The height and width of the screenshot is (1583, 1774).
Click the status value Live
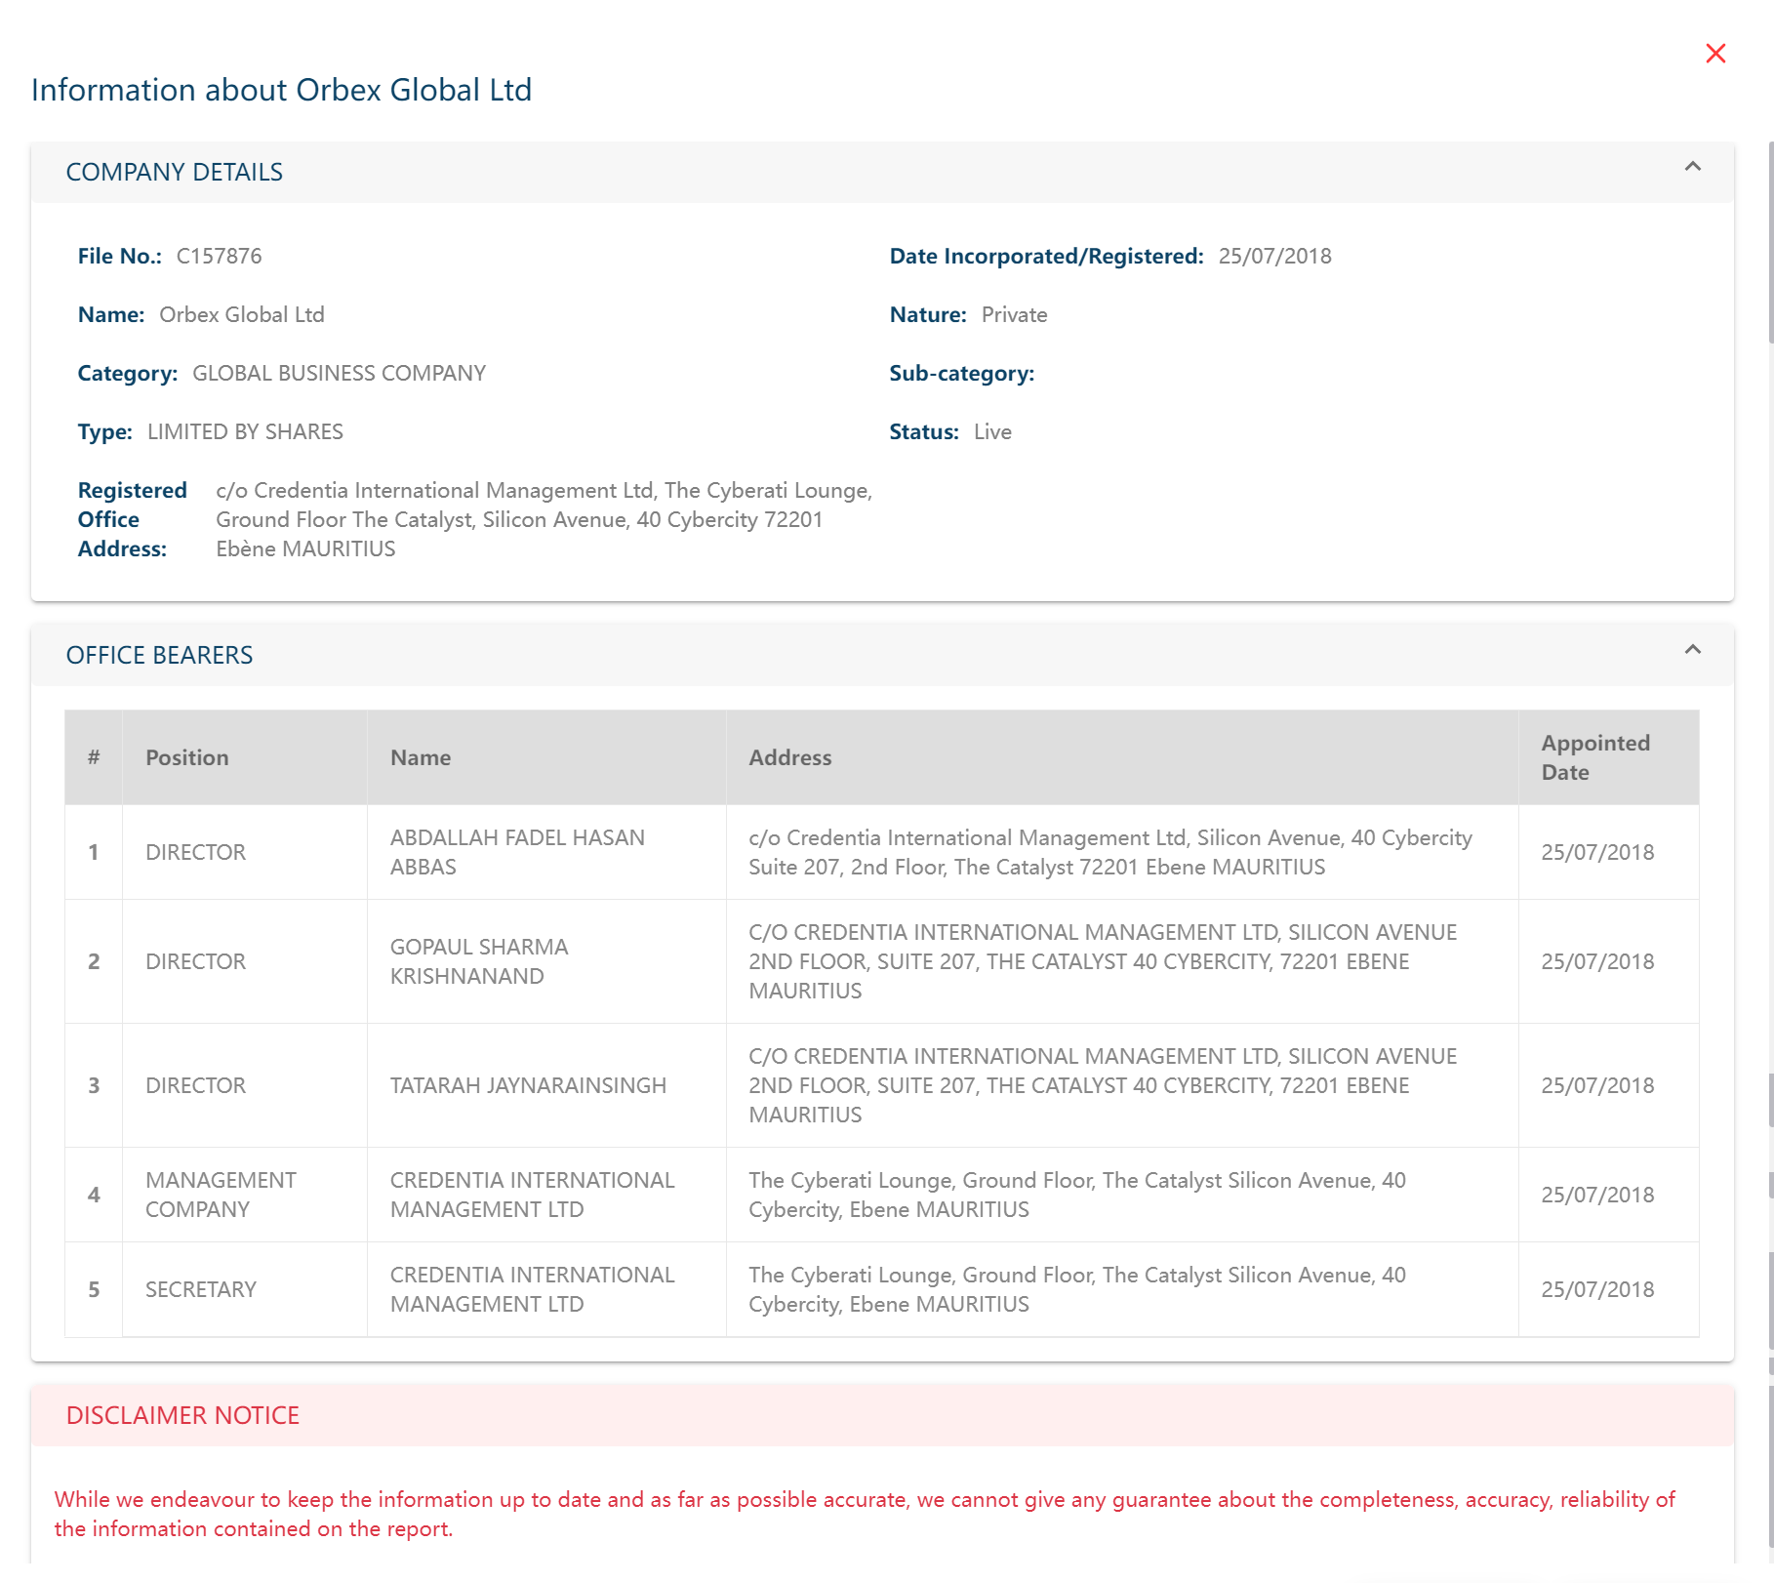[x=993, y=432]
